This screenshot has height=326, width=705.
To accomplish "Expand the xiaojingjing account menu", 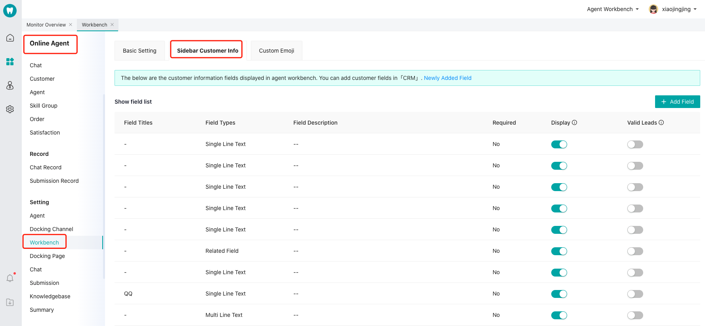I will pyautogui.click(x=679, y=9).
